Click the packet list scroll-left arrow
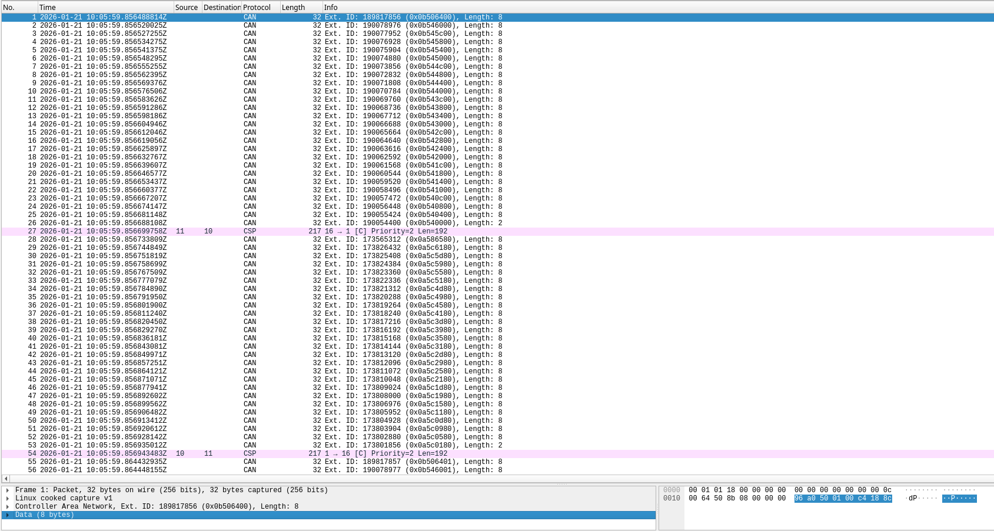 click(6, 479)
